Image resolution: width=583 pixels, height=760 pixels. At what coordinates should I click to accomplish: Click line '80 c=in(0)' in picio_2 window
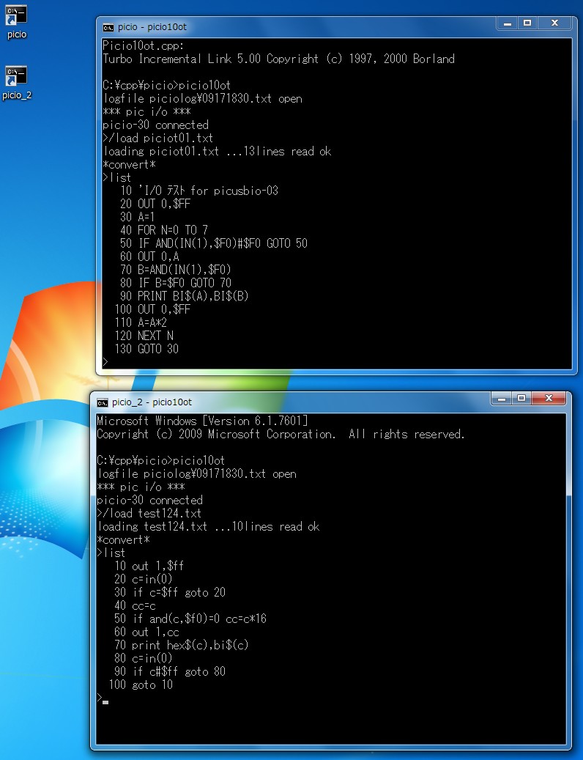pos(144,658)
